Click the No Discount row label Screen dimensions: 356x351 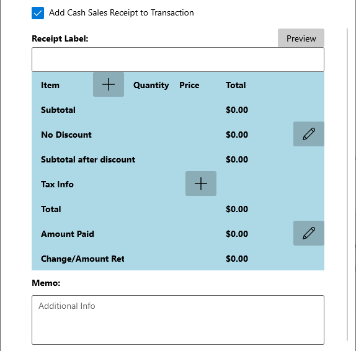(66, 135)
